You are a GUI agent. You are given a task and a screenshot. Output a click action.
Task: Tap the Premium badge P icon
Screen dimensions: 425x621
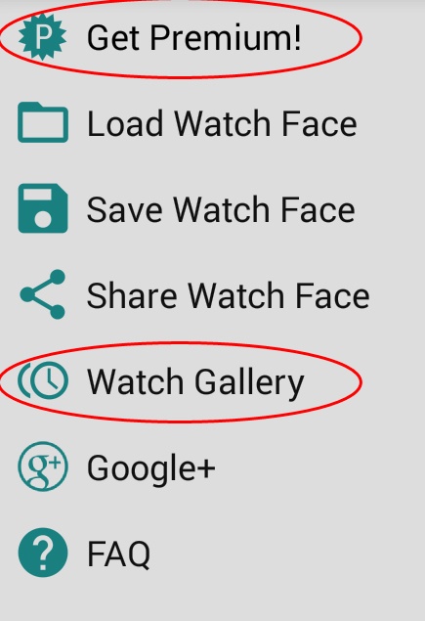point(42,36)
